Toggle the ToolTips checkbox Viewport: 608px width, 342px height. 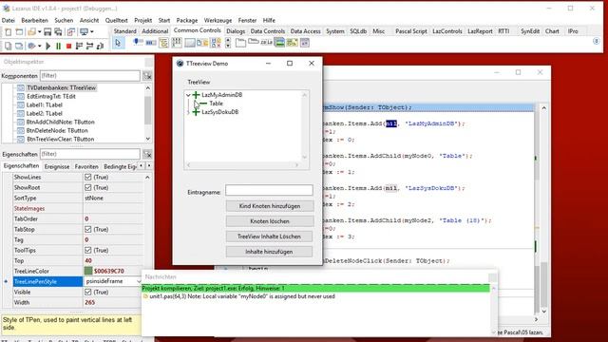click(88, 251)
